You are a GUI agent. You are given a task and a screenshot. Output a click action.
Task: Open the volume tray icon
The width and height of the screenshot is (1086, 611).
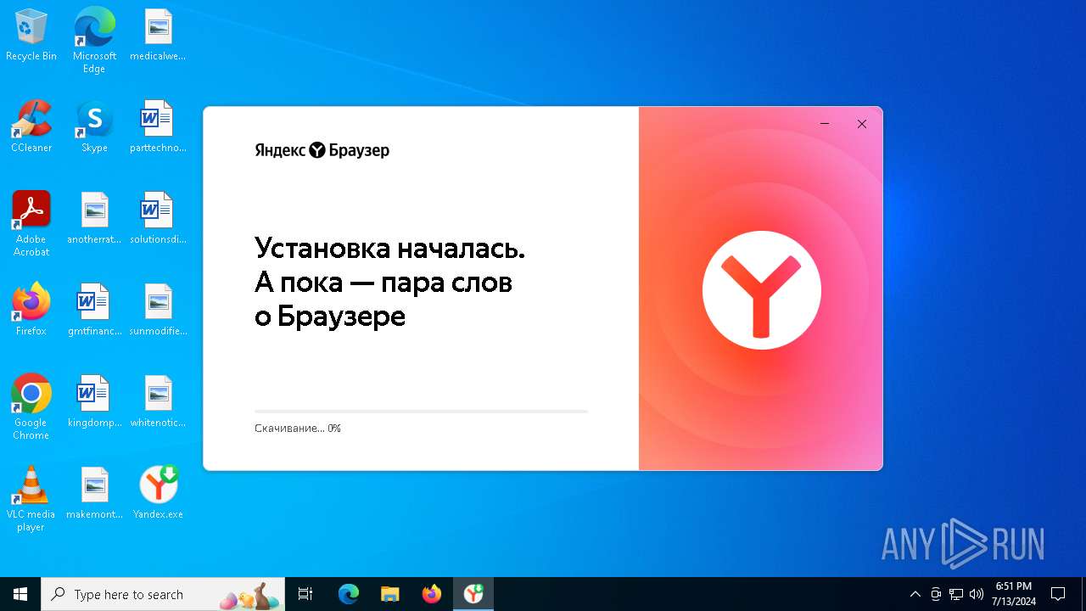pos(977,594)
